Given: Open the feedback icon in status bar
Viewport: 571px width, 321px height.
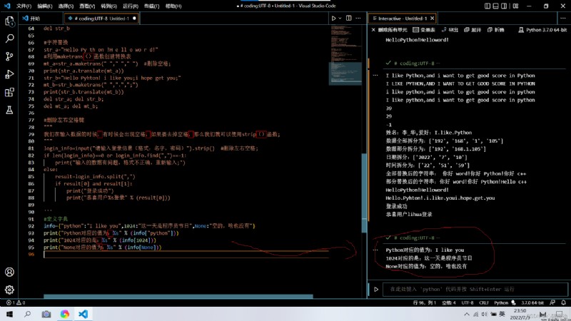Looking at the screenshot, I should tap(552, 302).
